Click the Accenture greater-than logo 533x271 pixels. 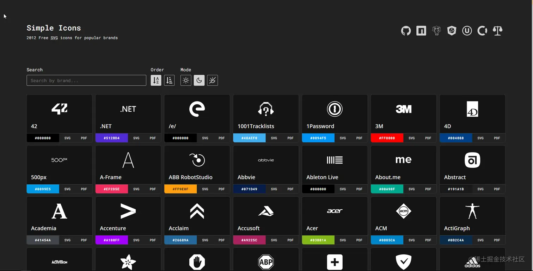128,211
